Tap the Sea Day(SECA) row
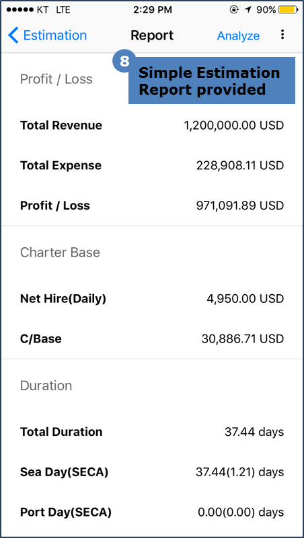304x538 pixels. (152, 472)
